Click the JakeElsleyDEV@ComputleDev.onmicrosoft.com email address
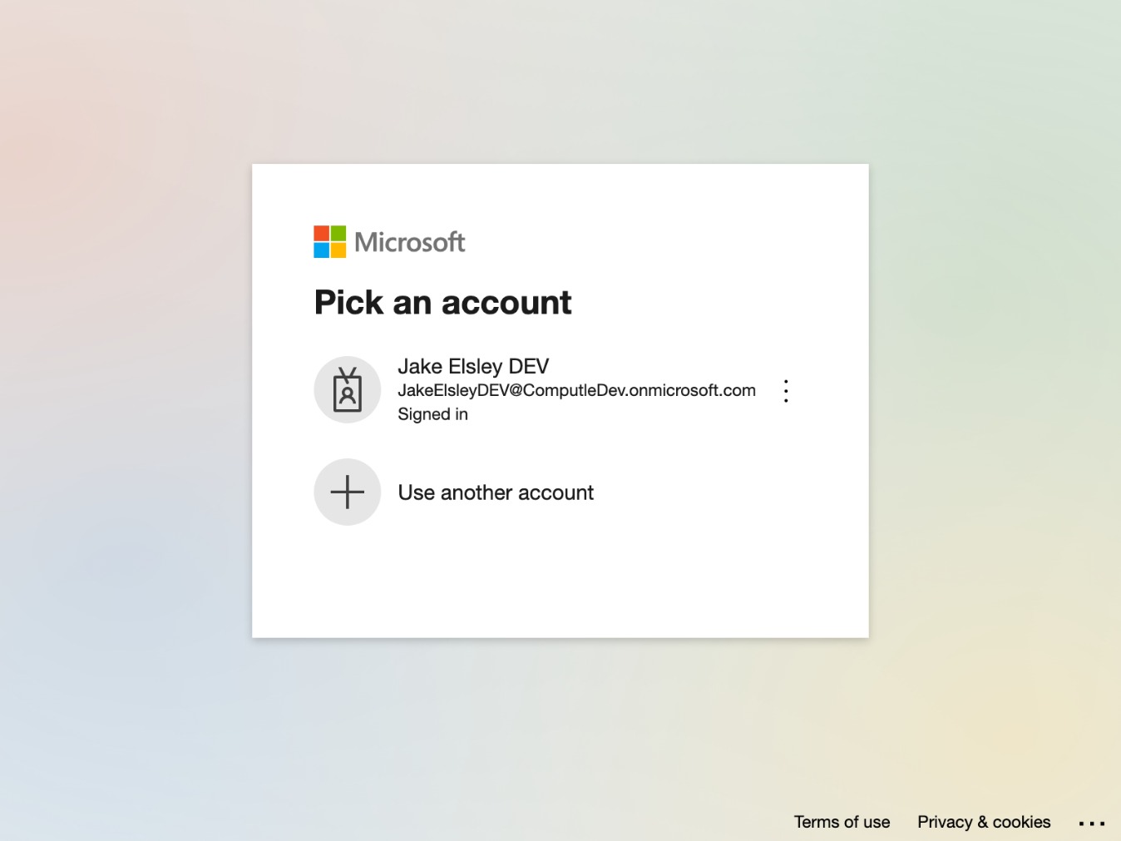Viewport: 1121px width, 841px height. coord(576,390)
